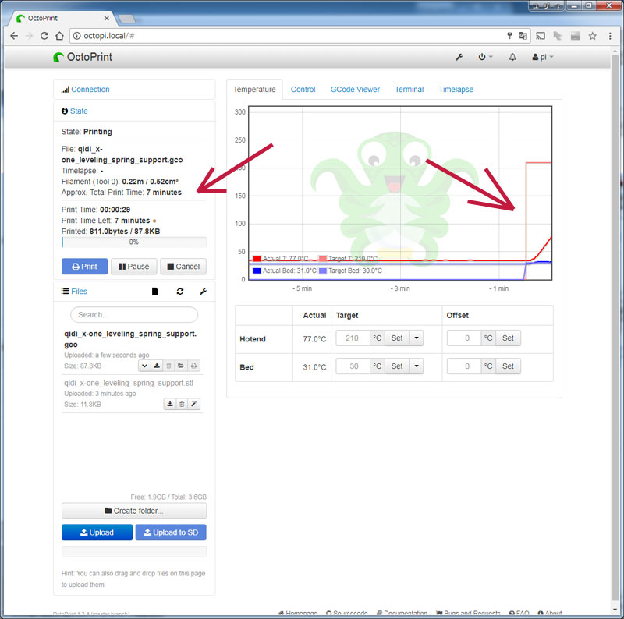This screenshot has width=624, height=619.
Task: Open the pi user menu
Action: pyautogui.click(x=542, y=57)
